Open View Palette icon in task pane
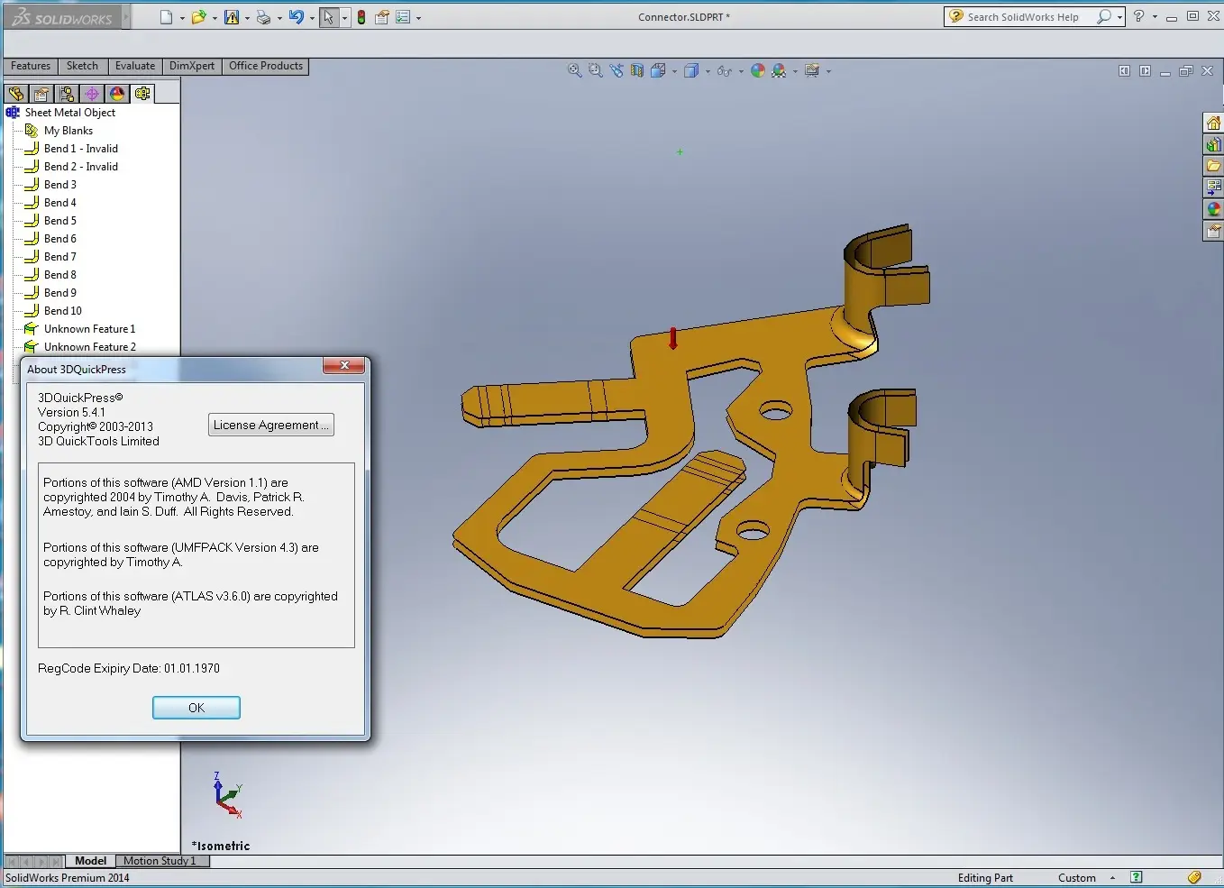1224x888 pixels. coord(1213,188)
